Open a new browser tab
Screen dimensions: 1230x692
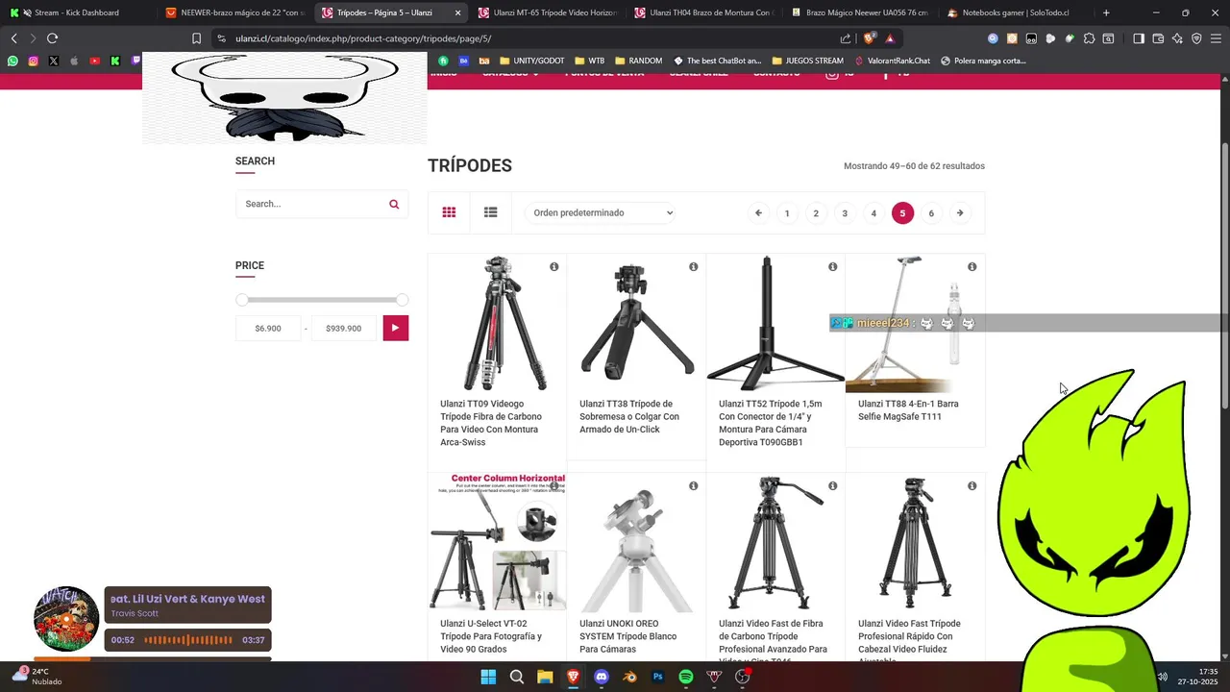tap(1106, 12)
